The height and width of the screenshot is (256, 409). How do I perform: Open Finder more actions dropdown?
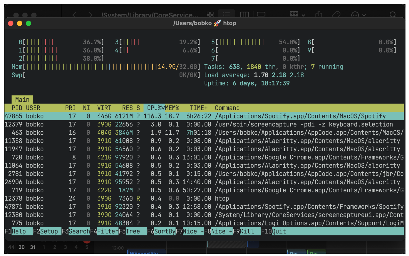coord(358,15)
